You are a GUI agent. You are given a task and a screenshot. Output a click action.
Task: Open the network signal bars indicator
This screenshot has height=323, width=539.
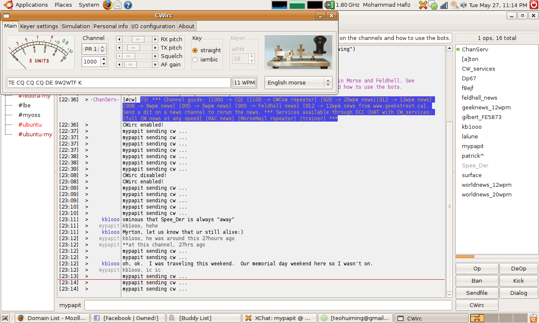tap(443, 5)
